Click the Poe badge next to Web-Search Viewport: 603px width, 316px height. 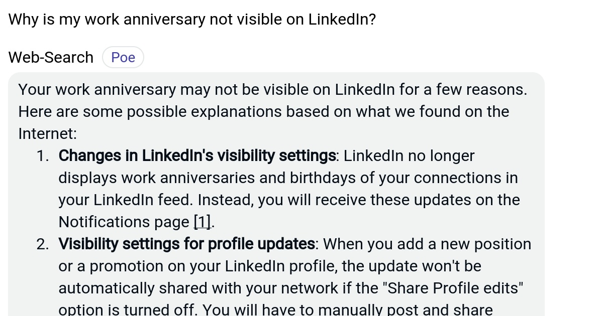pos(123,57)
